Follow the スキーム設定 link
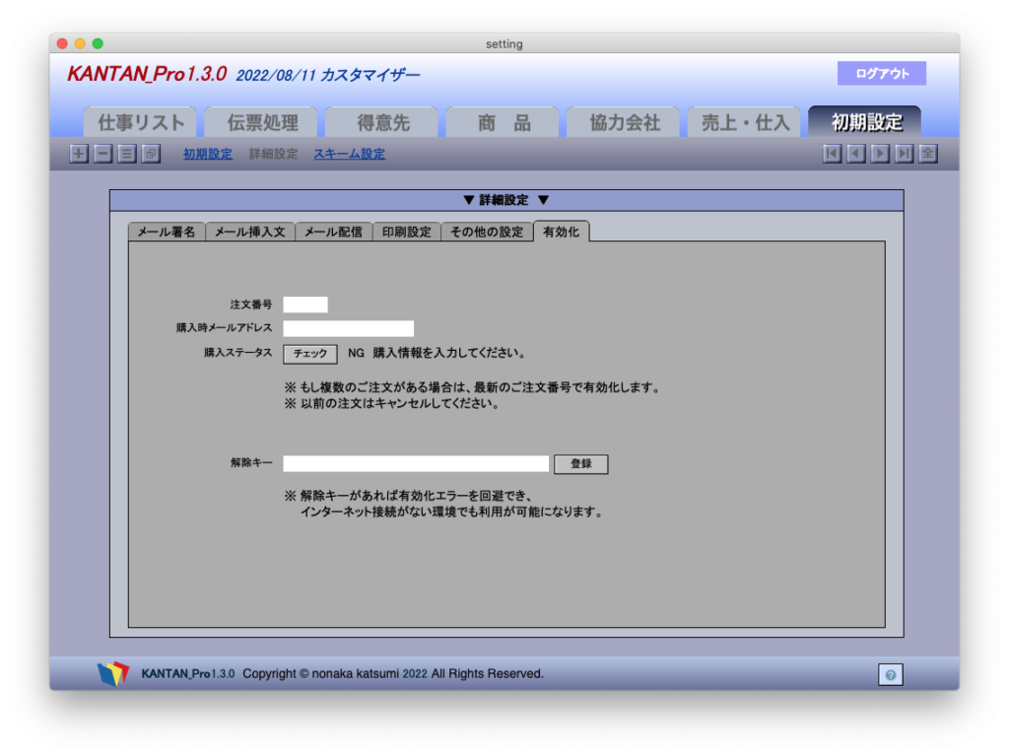 coord(350,154)
